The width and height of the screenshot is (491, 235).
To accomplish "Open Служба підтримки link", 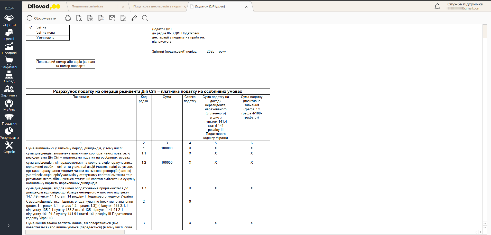I will (x=465, y=4).
